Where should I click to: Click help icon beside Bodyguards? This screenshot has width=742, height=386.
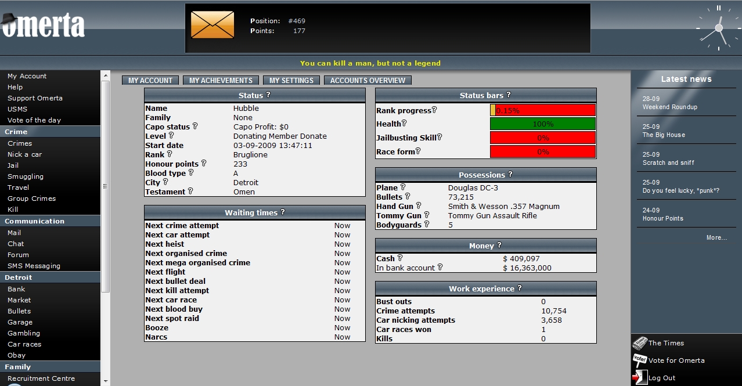(x=427, y=224)
